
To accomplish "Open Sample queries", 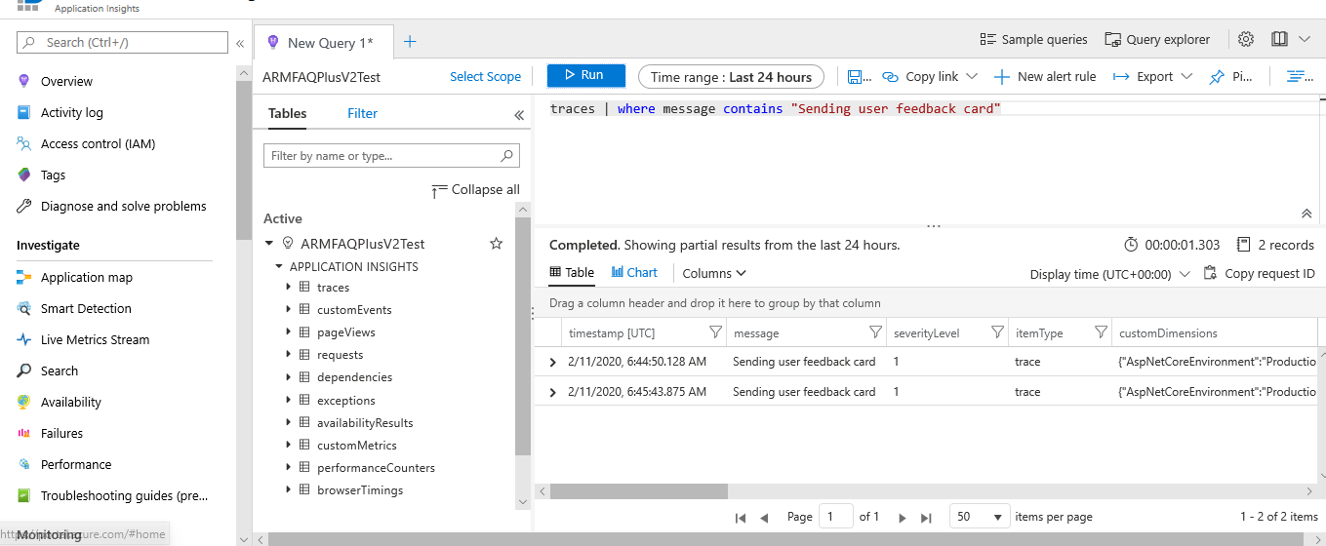I will tap(1033, 40).
